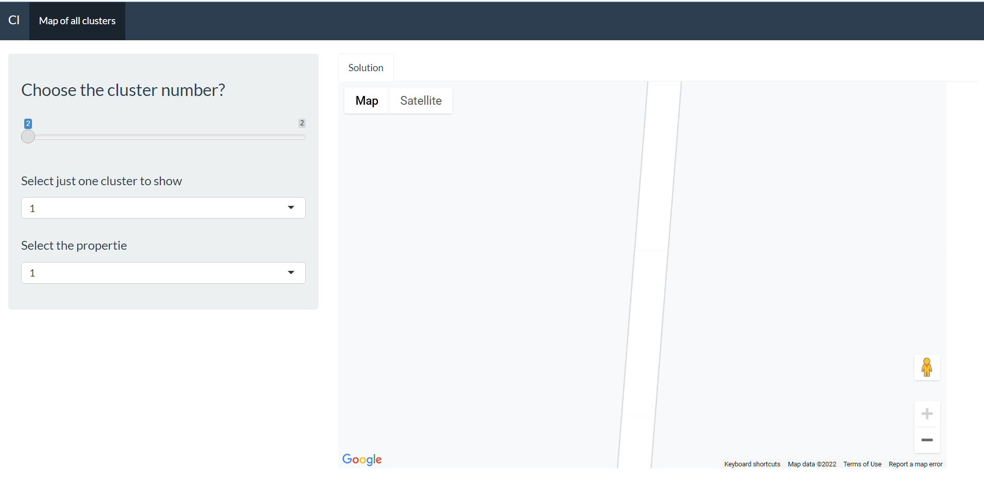Switch map view to Map

pyautogui.click(x=366, y=101)
